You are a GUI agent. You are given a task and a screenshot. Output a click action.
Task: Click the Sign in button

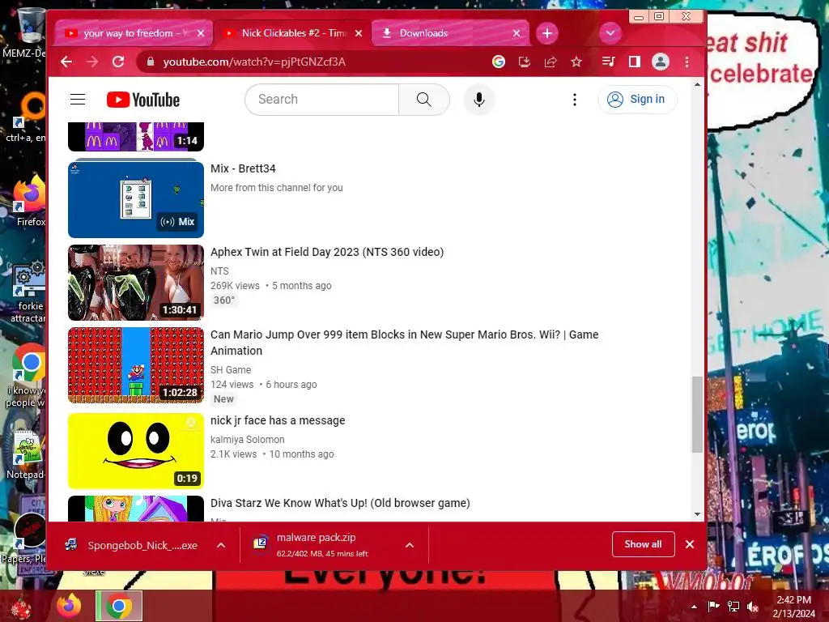click(x=637, y=100)
